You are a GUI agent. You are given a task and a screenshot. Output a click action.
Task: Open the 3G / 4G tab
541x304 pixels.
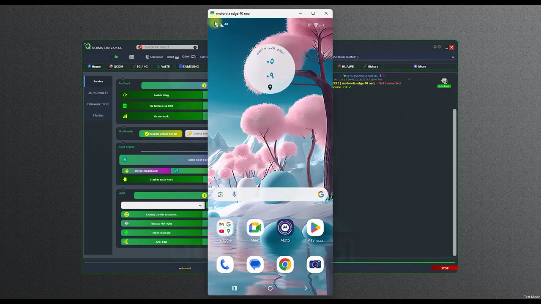pos(140,66)
